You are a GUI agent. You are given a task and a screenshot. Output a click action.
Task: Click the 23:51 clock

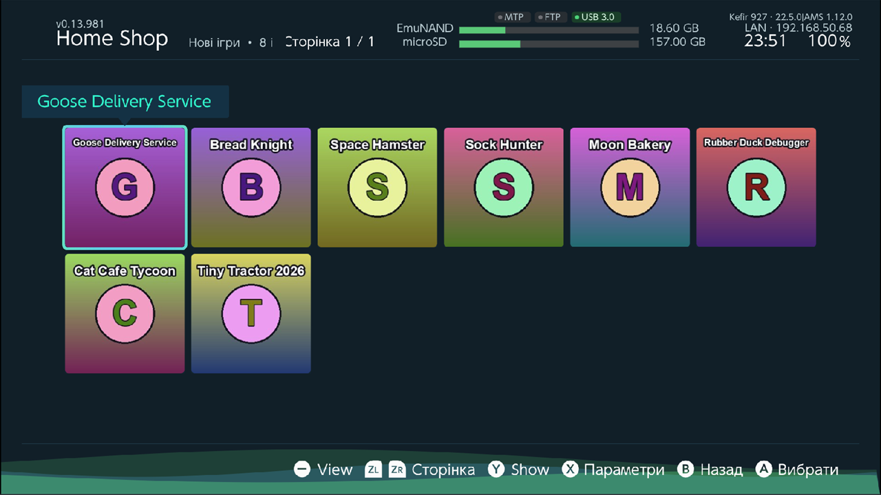[x=765, y=41]
